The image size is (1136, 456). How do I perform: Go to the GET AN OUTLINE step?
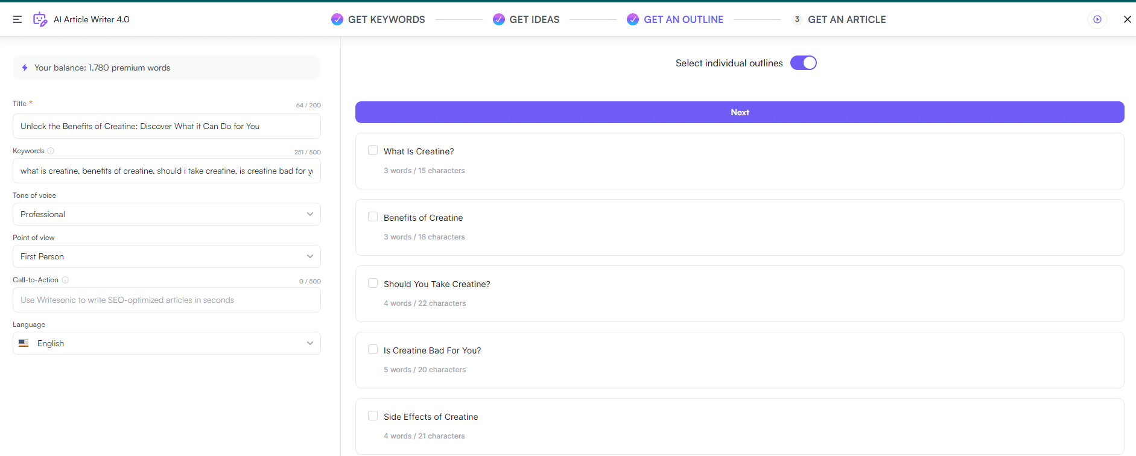(684, 19)
